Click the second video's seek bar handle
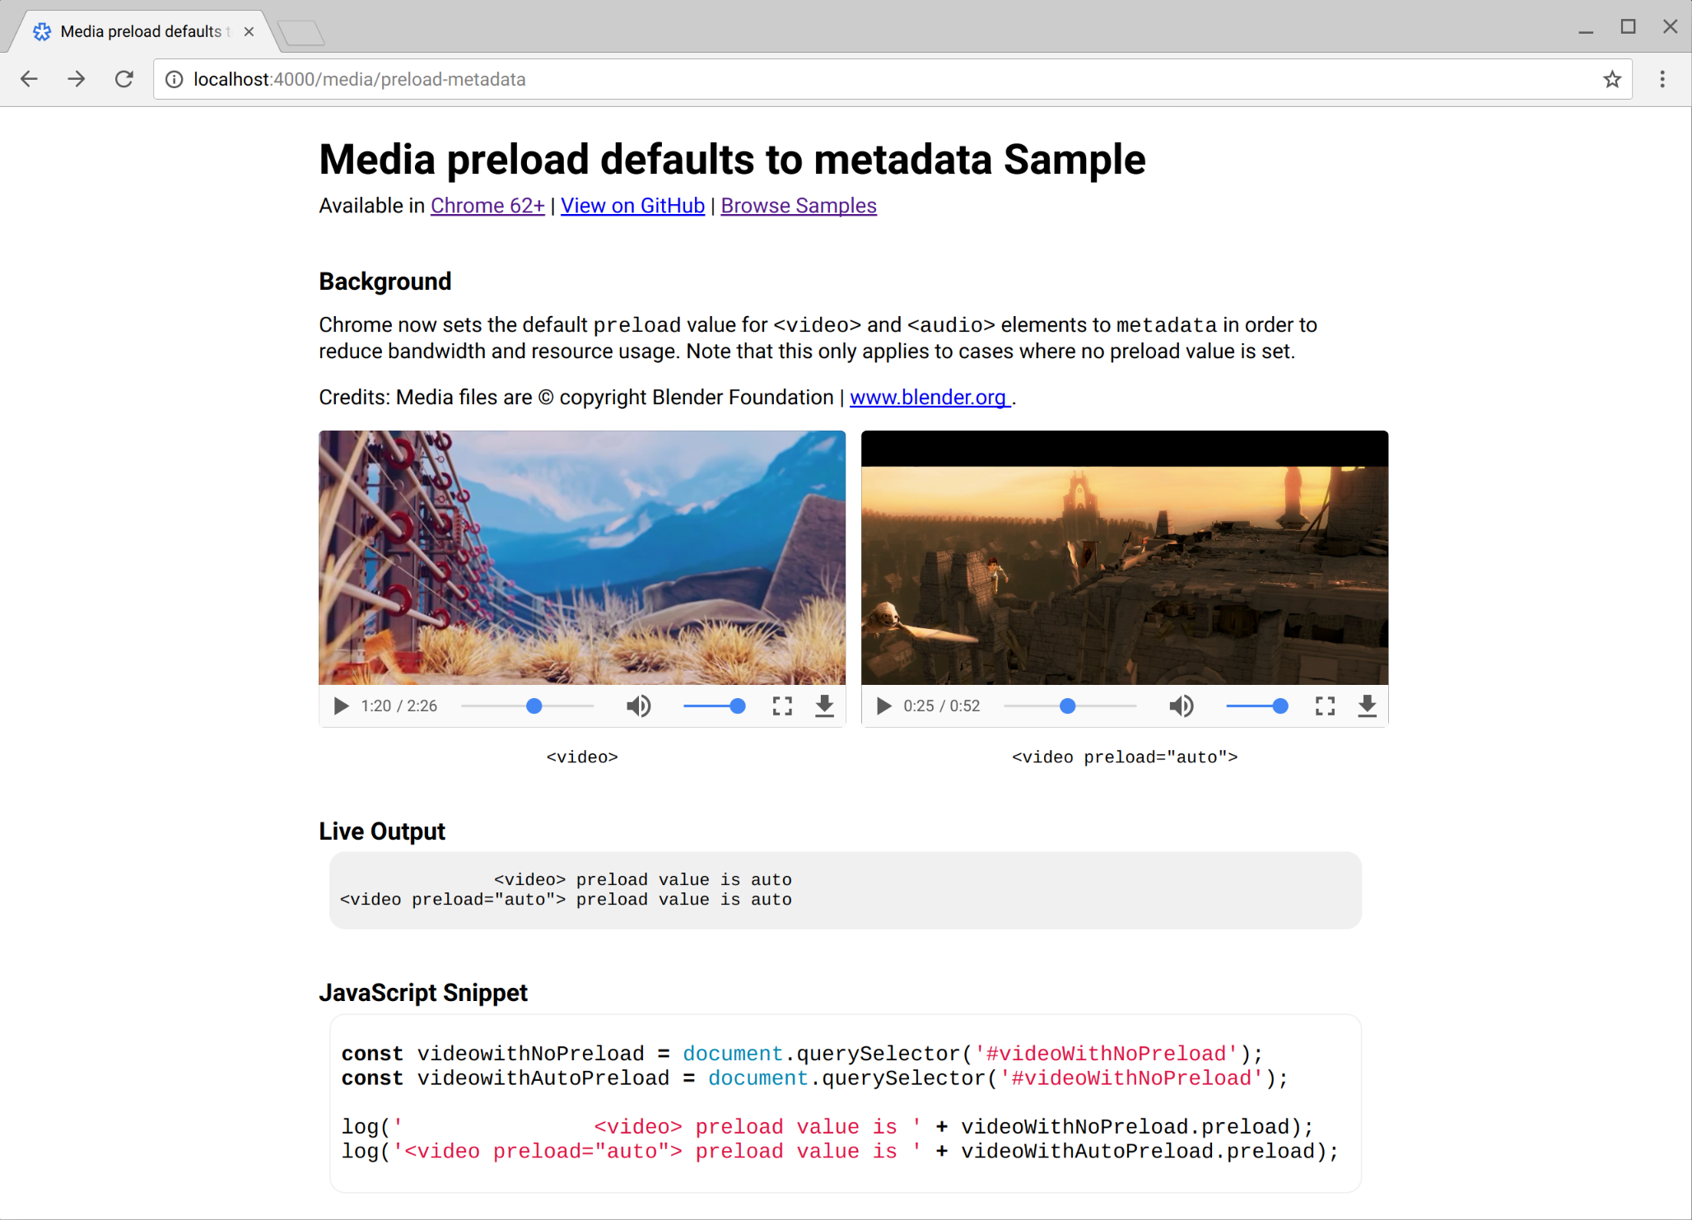The width and height of the screenshot is (1692, 1220). click(1067, 705)
